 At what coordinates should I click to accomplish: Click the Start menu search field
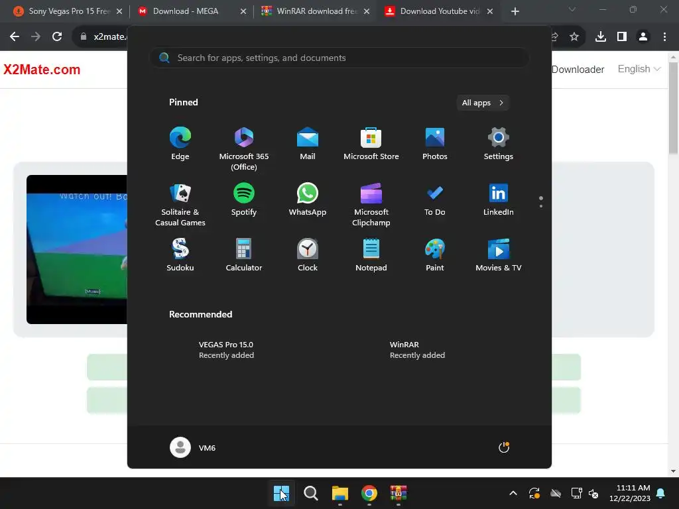coord(339,58)
